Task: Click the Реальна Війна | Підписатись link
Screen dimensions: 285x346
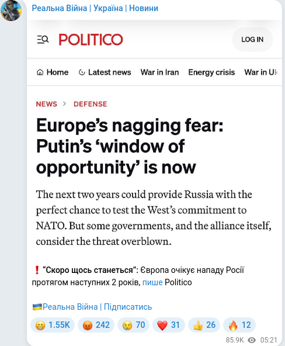Action: tap(92, 307)
